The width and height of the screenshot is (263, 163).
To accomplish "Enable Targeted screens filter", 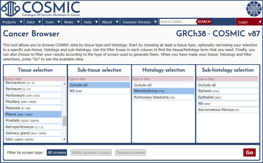I will (x=131, y=152).
